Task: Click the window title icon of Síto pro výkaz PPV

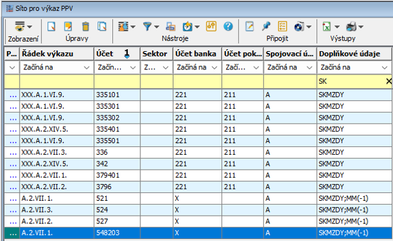Action: click(10, 8)
